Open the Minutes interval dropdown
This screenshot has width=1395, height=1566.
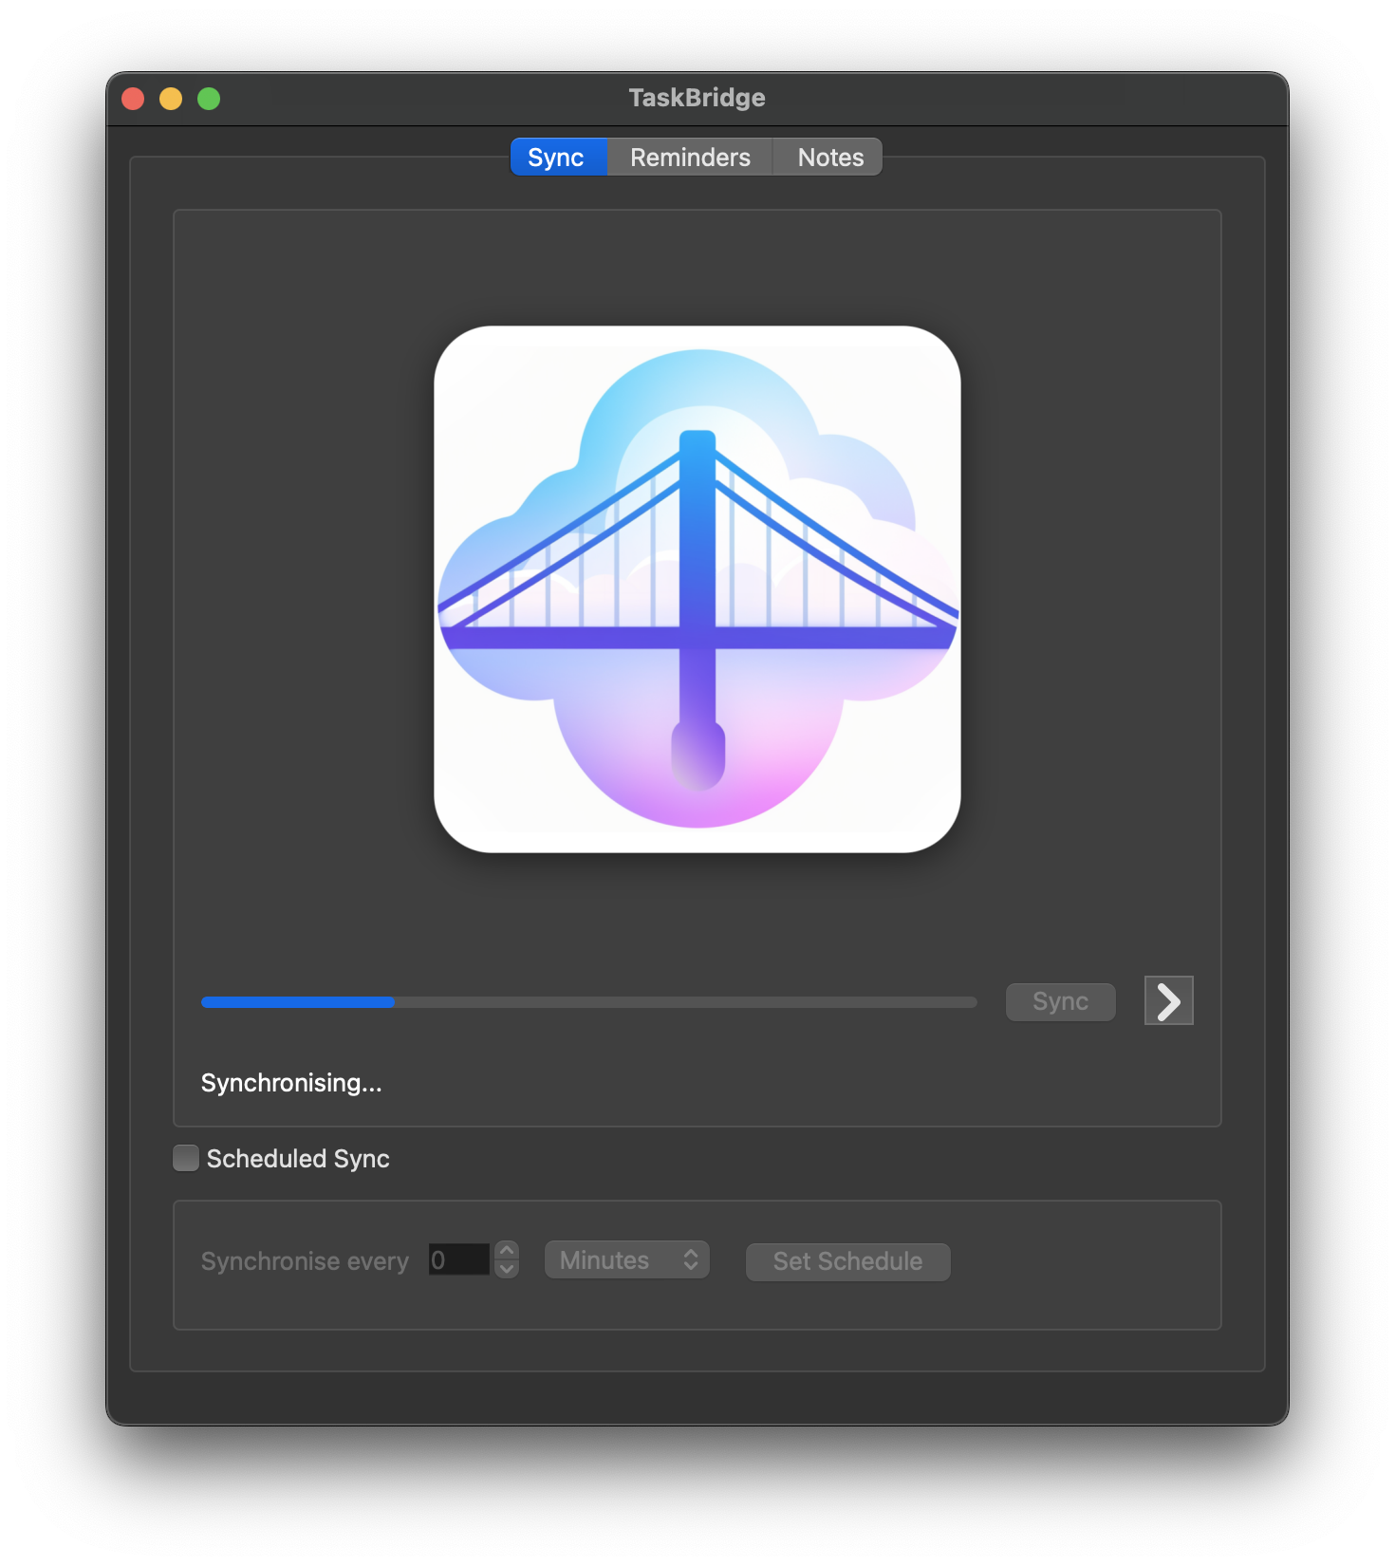627,1260
